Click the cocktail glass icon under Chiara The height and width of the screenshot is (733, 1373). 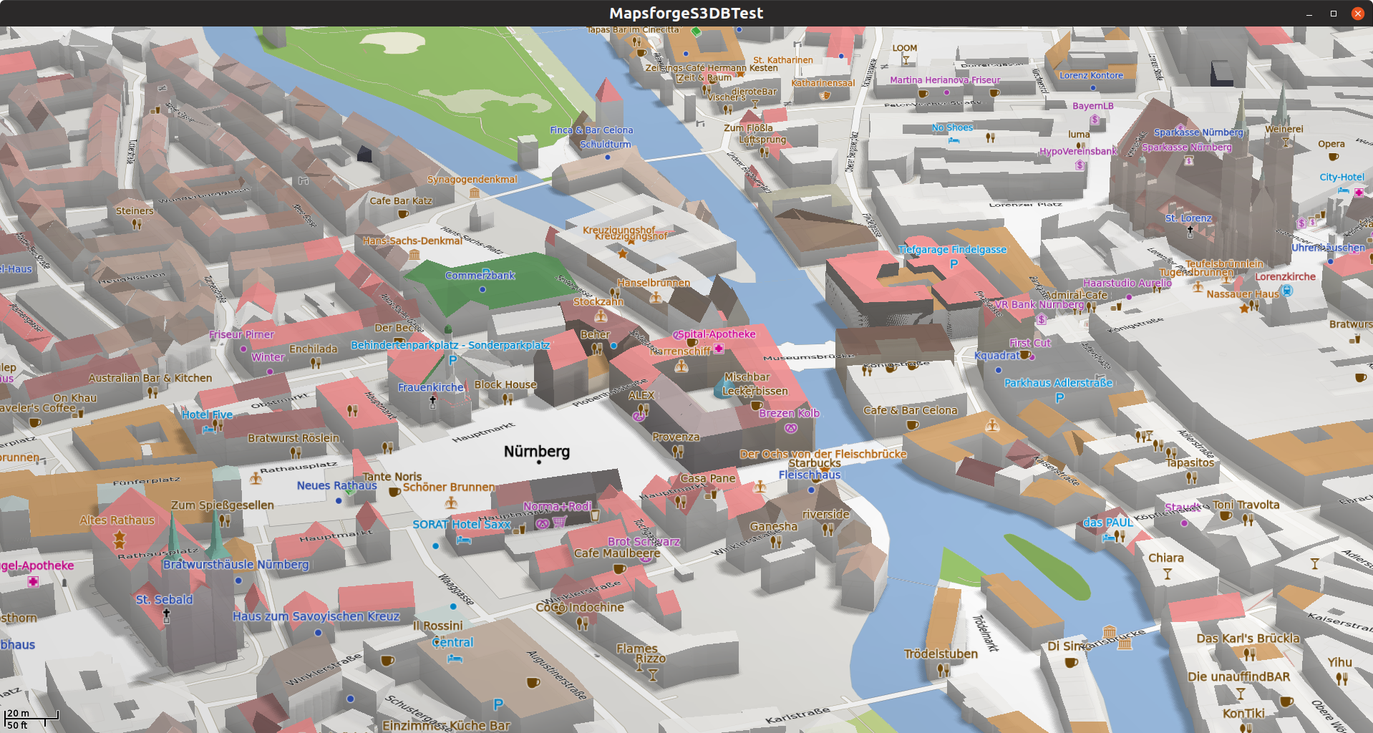1167,574
